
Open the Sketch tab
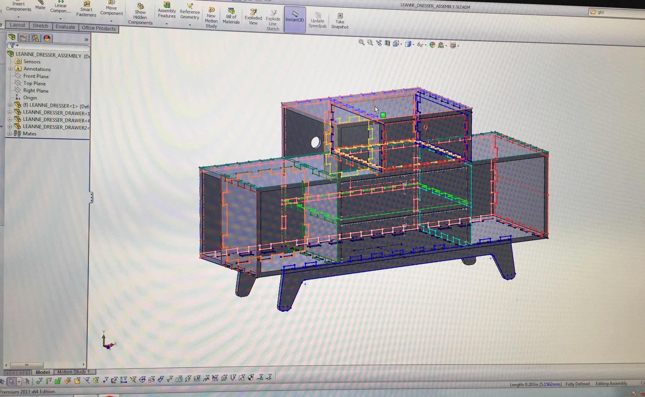(x=41, y=26)
